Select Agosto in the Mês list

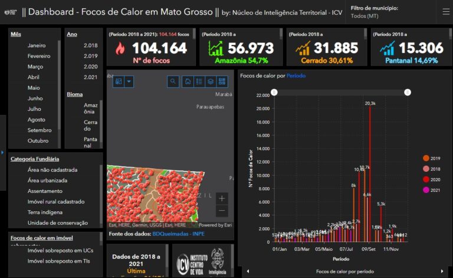pos(36,120)
